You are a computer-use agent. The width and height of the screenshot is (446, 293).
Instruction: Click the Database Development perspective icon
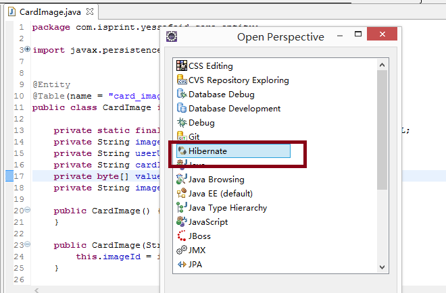(182, 108)
